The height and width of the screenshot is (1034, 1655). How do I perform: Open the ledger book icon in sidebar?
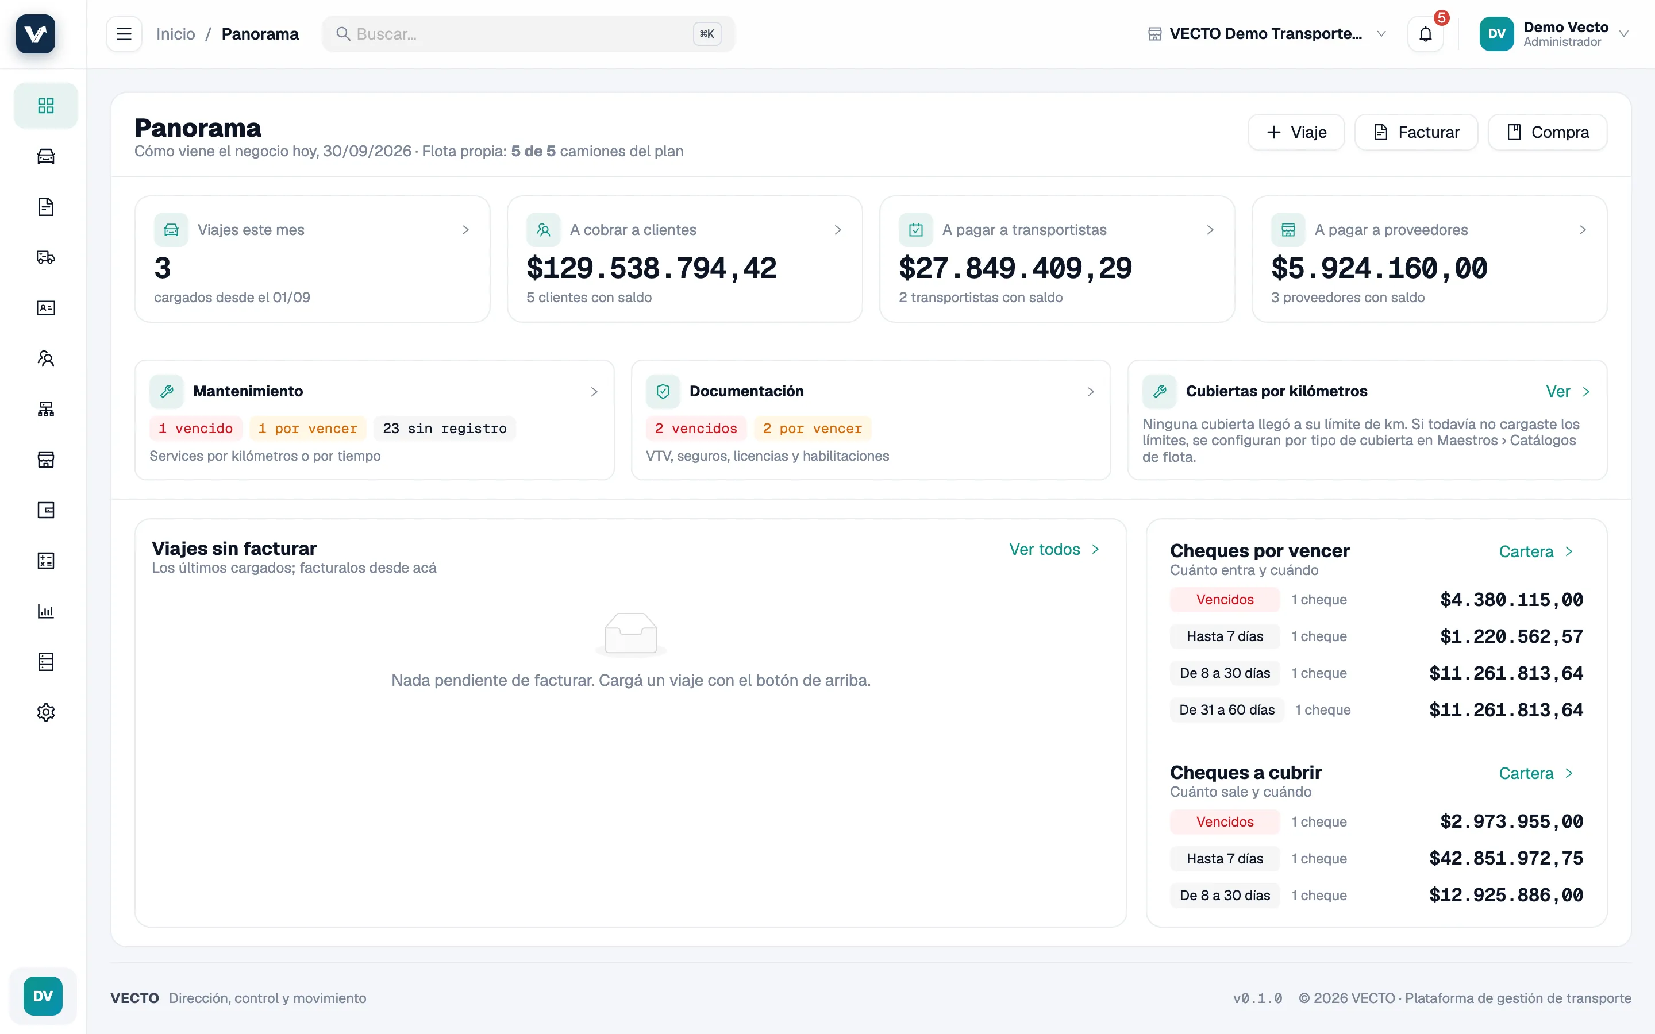click(x=46, y=662)
